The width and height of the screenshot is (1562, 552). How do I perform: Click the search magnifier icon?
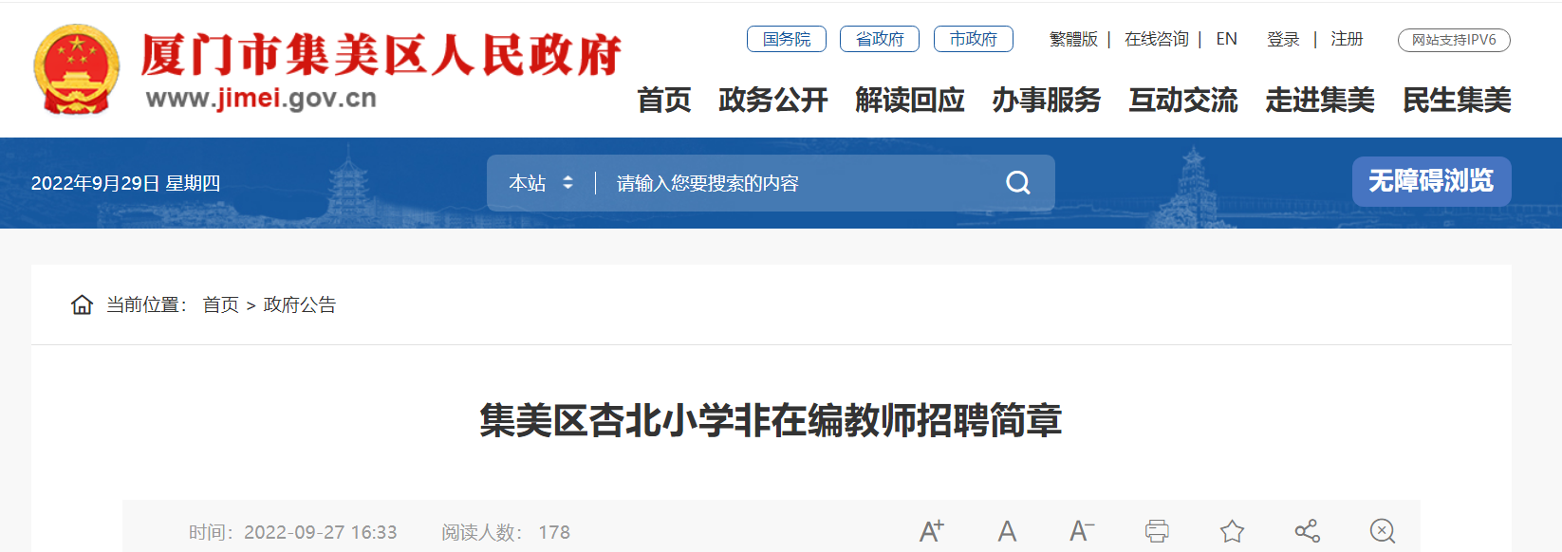1018,182
